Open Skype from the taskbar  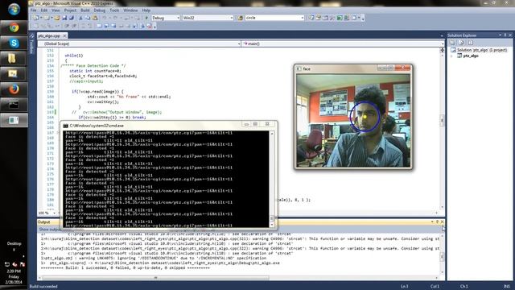pyautogui.click(x=14, y=43)
